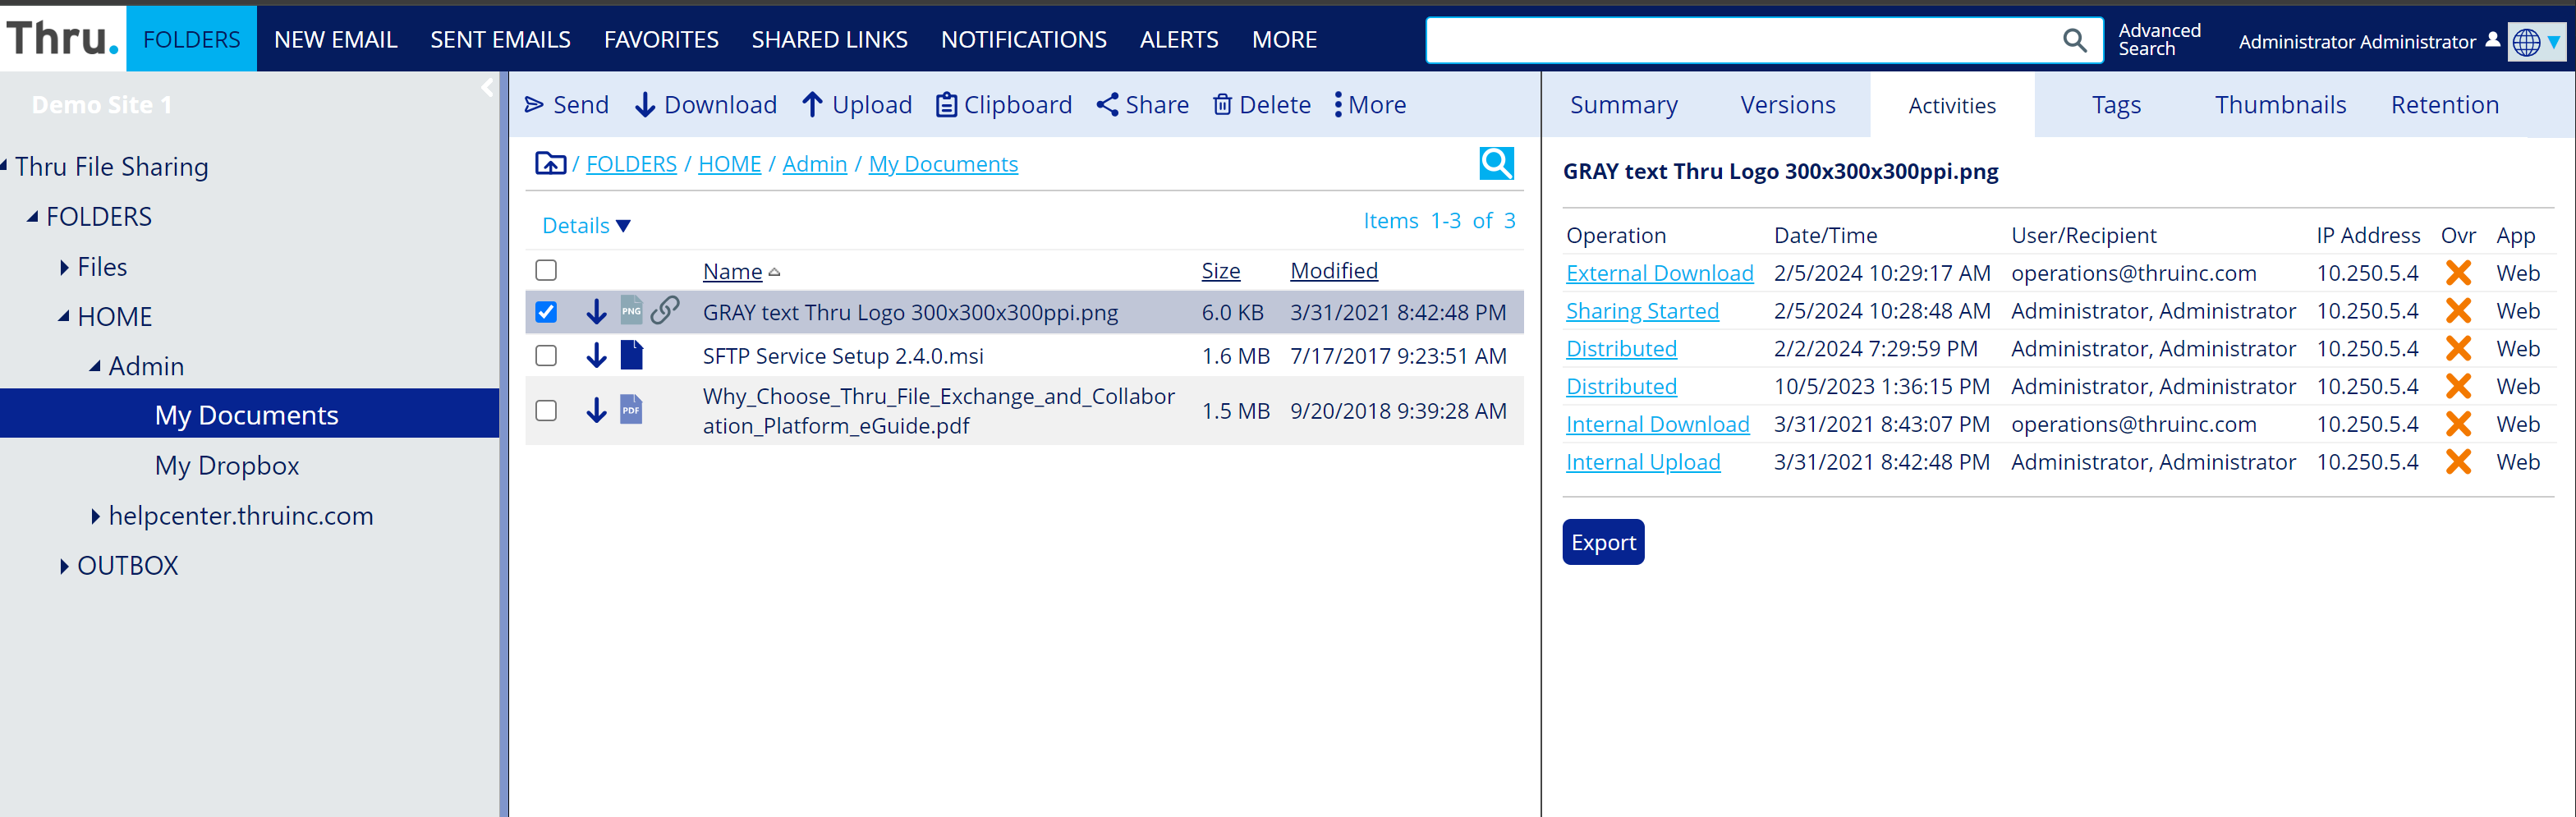Click inside the top search input field
This screenshot has height=817, width=2576.
tap(1740, 40)
